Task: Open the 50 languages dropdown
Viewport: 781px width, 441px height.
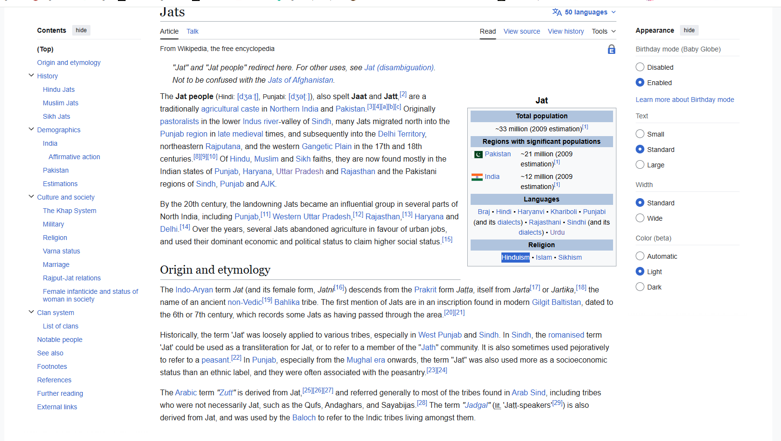Action: [584, 12]
